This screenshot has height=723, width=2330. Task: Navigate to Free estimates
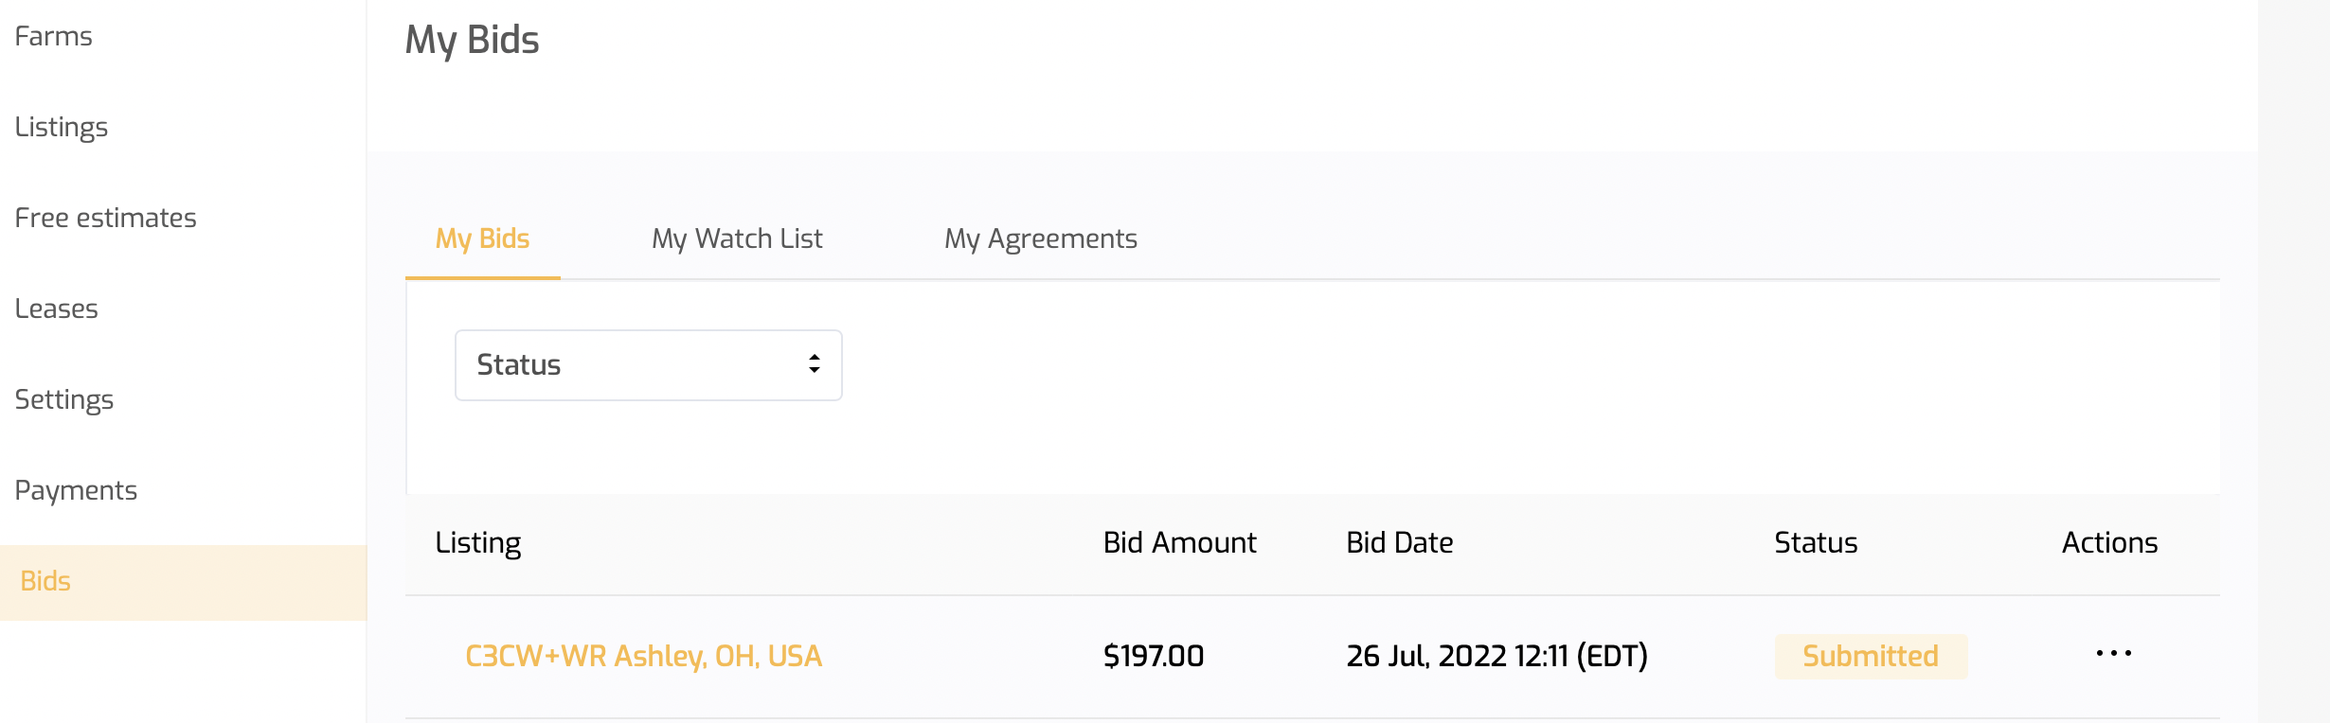106,218
